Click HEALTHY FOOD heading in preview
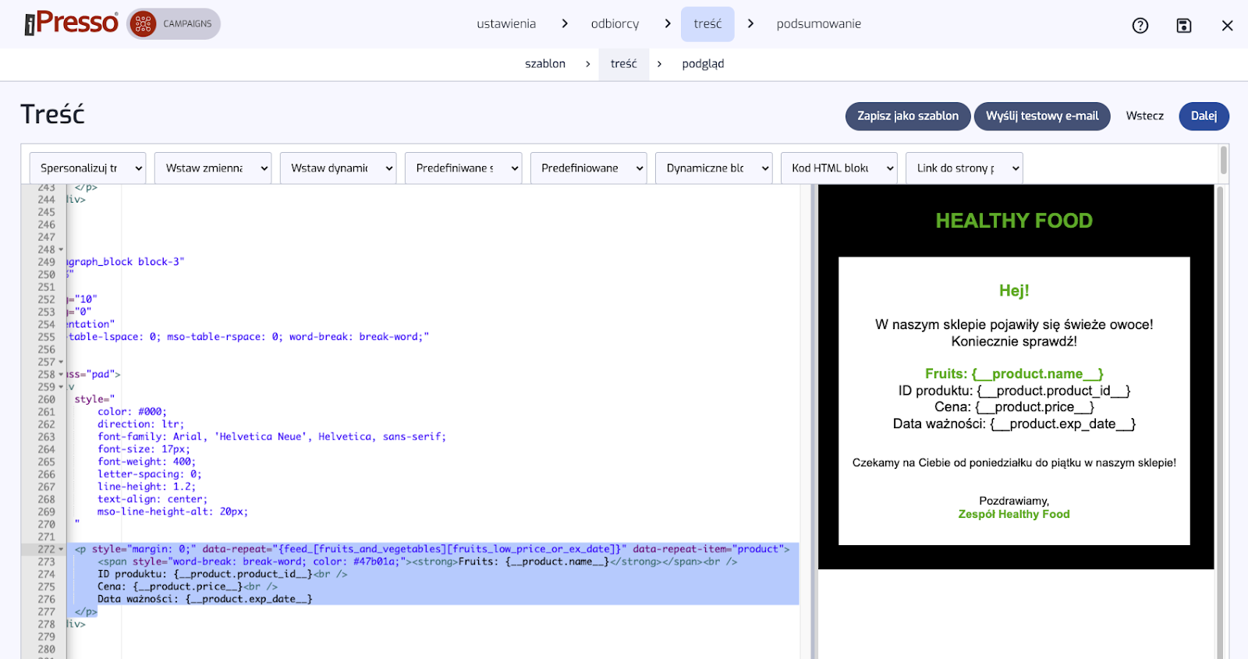 point(1014,221)
